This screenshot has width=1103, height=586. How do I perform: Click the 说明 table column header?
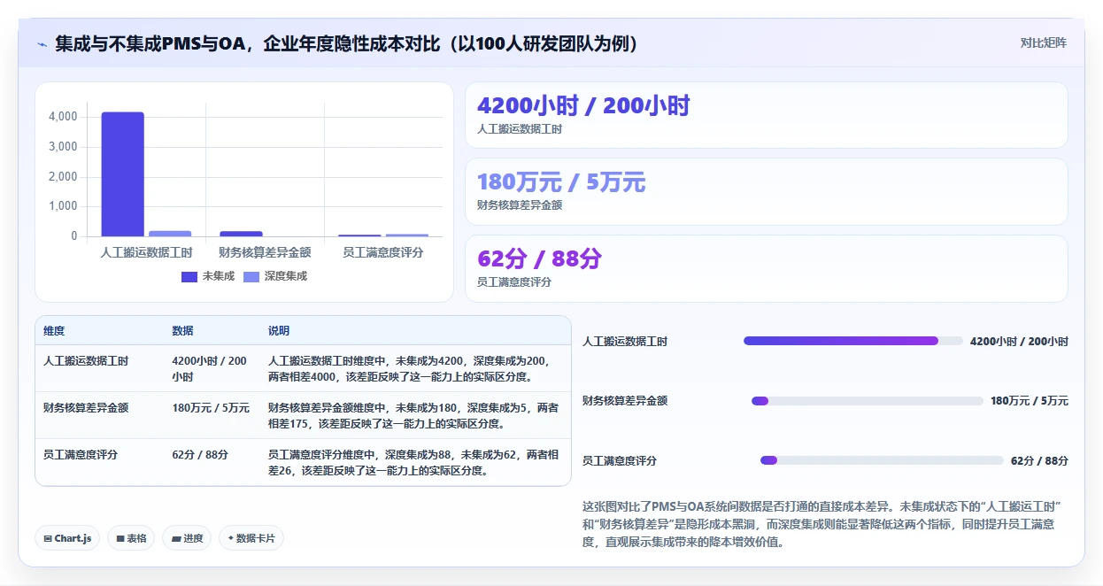coord(279,331)
